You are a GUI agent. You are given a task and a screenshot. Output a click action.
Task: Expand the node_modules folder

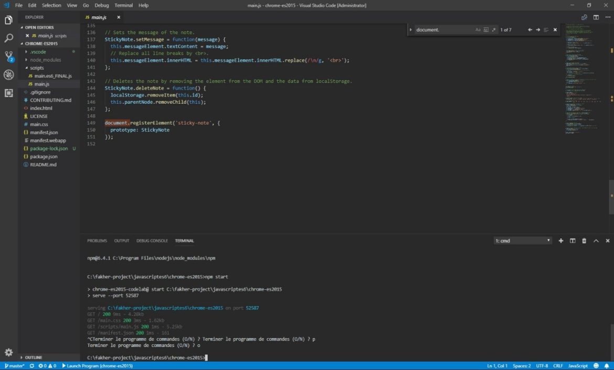pyautogui.click(x=46, y=59)
